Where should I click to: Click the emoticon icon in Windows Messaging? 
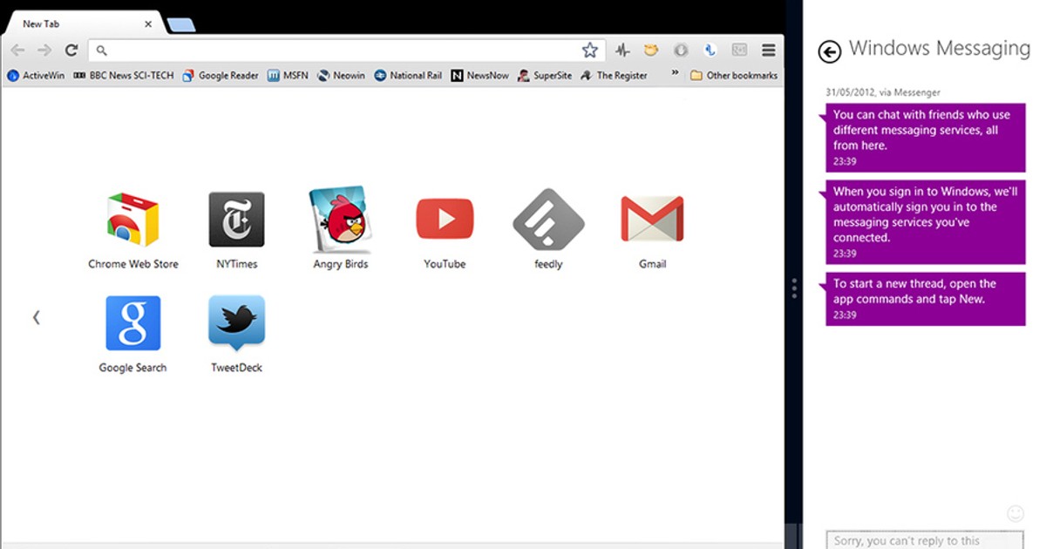(1015, 513)
